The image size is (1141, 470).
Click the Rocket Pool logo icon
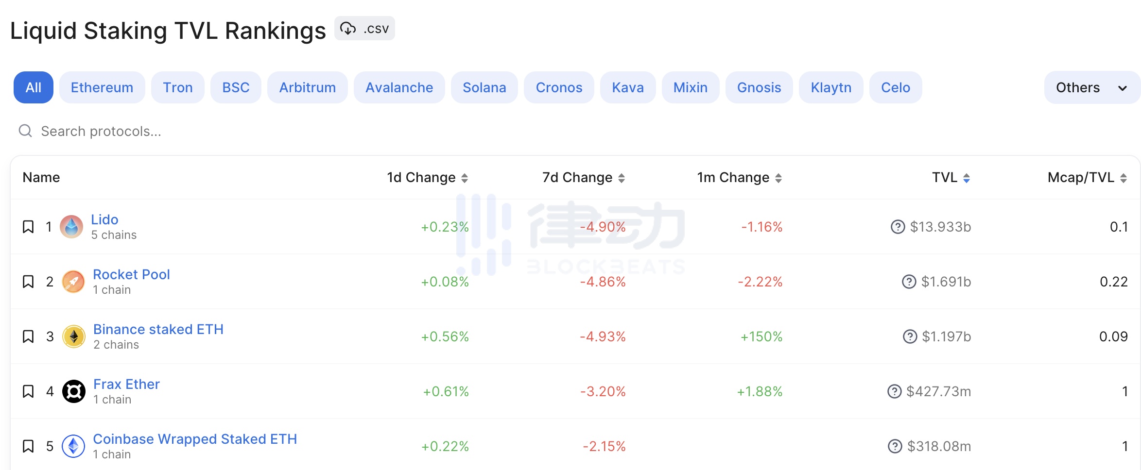click(x=73, y=282)
